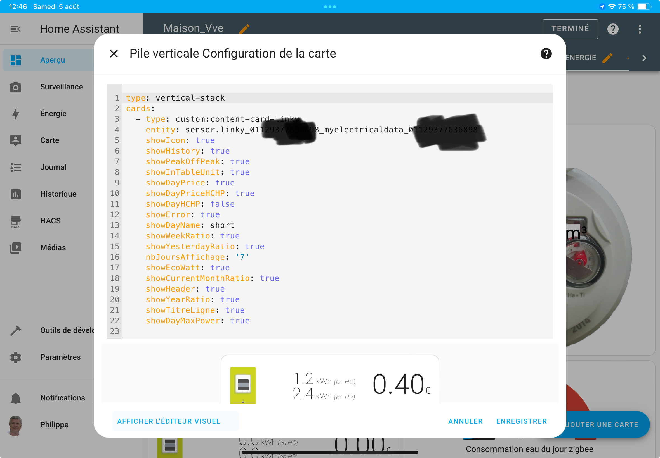This screenshot has width=660, height=458.
Task: Open Paramètres gear settings
Action: [x=15, y=357]
